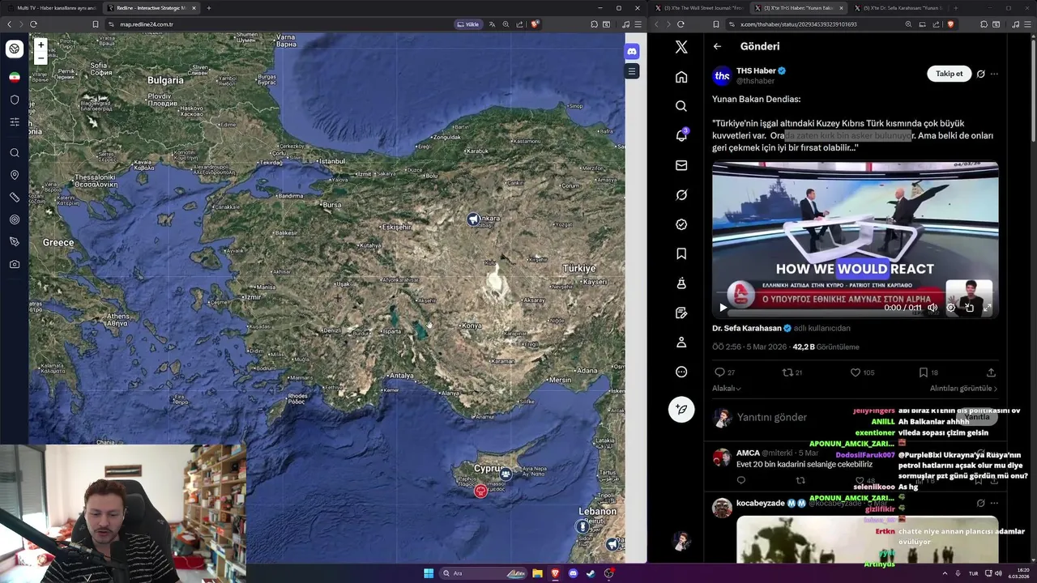
Task: Zoom out the map with minus button
Action: pyautogui.click(x=41, y=57)
